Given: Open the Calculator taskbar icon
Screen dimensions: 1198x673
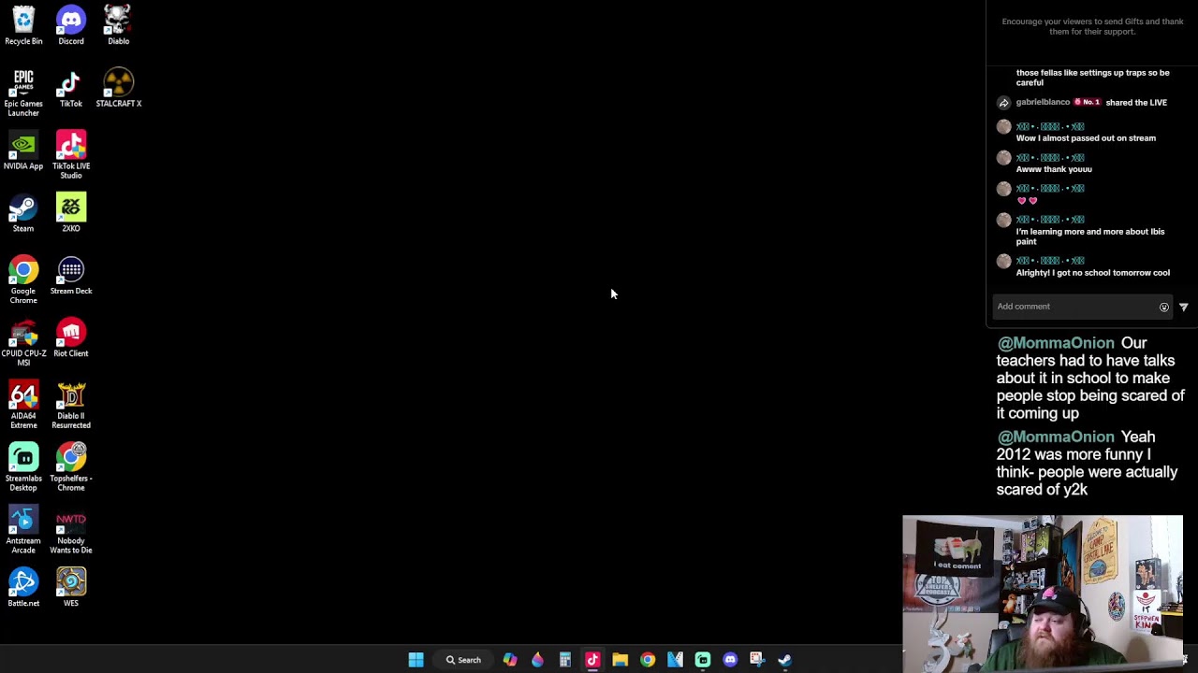Looking at the screenshot, I should [x=565, y=660].
